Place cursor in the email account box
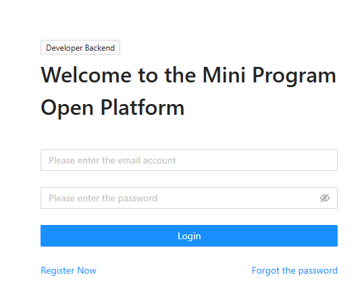 [x=189, y=160]
